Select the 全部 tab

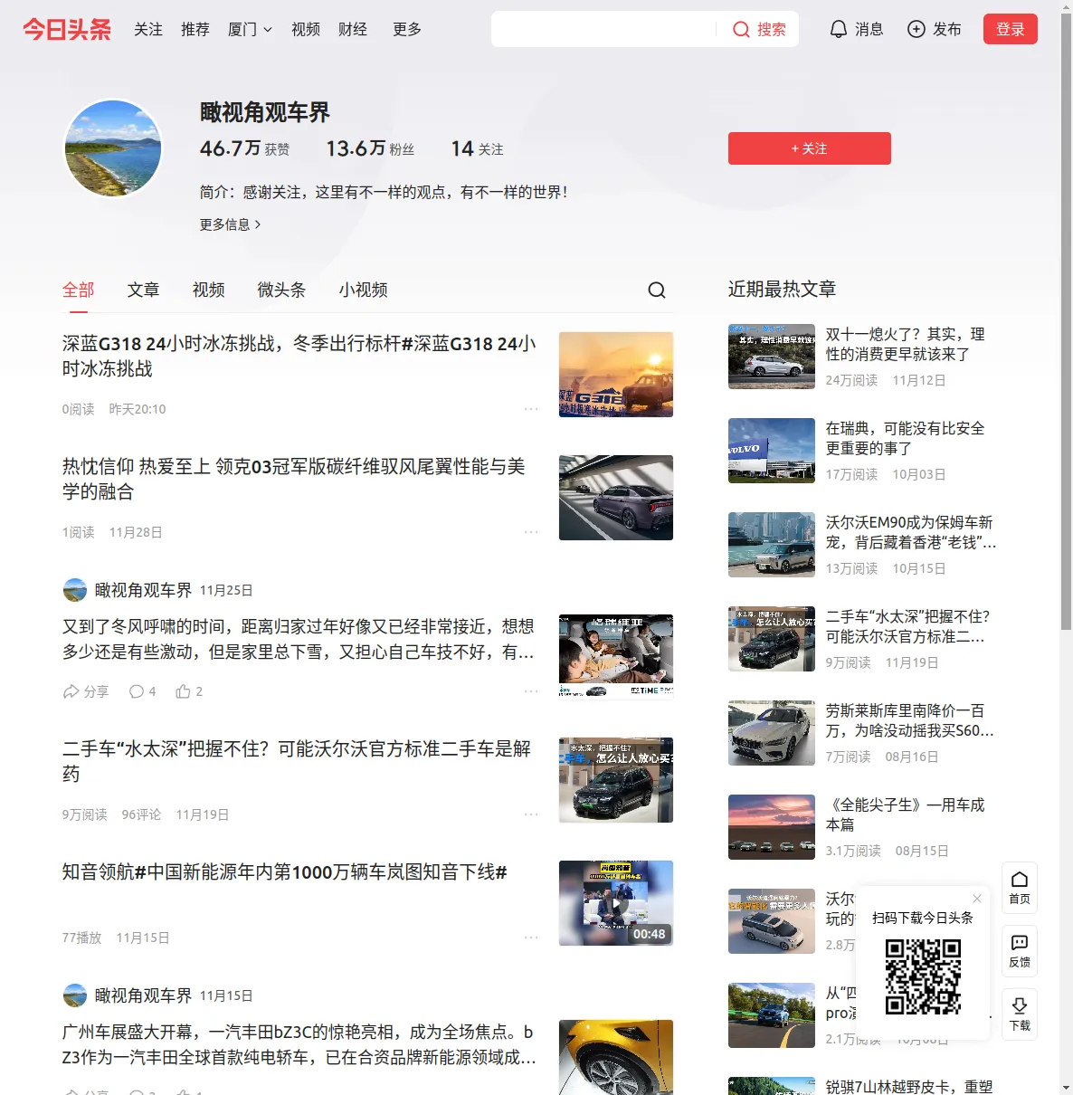pyautogui.click(x=79, y=290)
